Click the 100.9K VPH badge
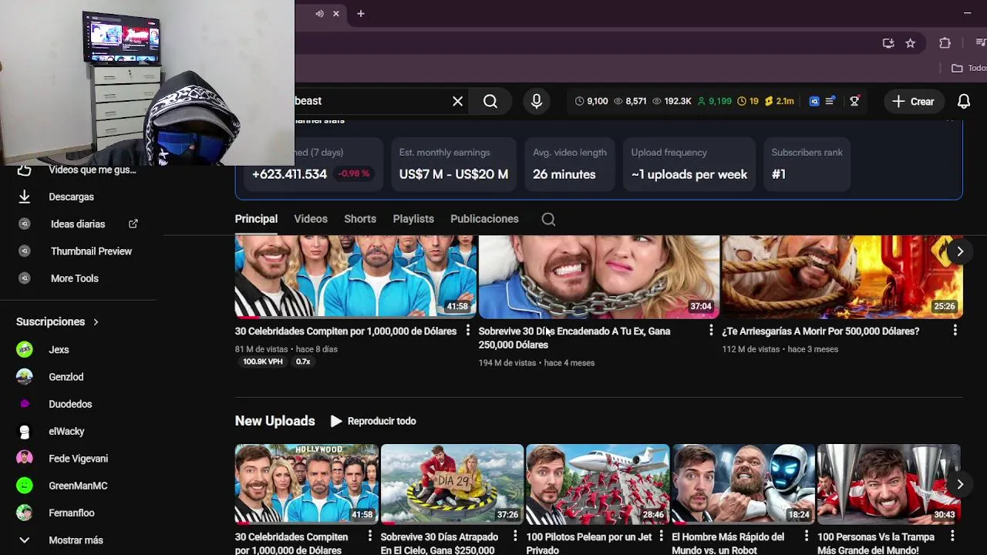Screen dimensions: 987x555 click(x=263, y=362)
